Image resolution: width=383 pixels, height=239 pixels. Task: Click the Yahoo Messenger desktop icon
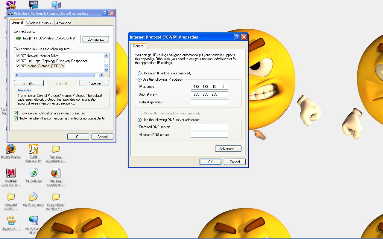point(11,4)
